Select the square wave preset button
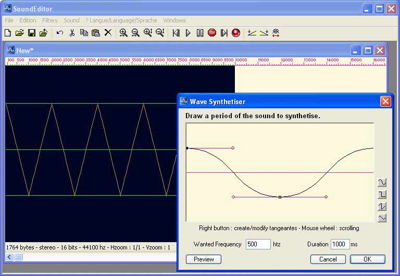Image resolution: width=400 pixels, height=276 pixels. click(382, 194)
